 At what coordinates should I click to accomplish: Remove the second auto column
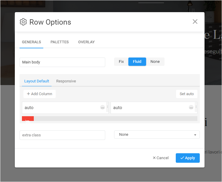(x=191, y=108)
